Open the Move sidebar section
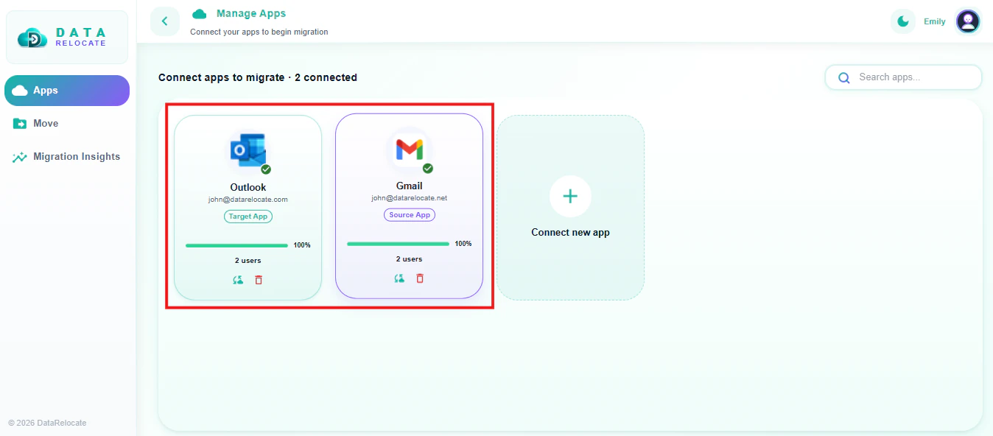This screenshot has height=436, width=993. coord(67,124)
